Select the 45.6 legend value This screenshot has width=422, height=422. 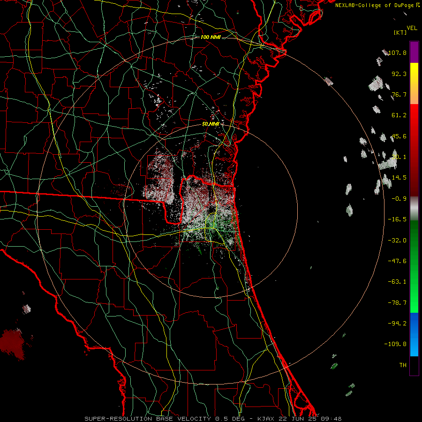point(399,136)
